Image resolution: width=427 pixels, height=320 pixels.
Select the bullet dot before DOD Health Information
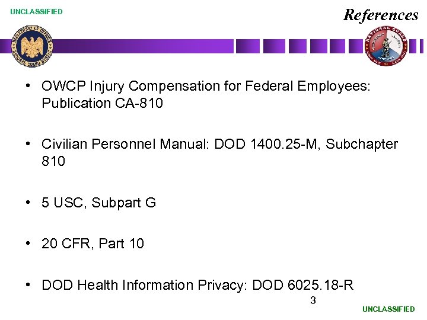pyautogui.click(x=28, y=285)
